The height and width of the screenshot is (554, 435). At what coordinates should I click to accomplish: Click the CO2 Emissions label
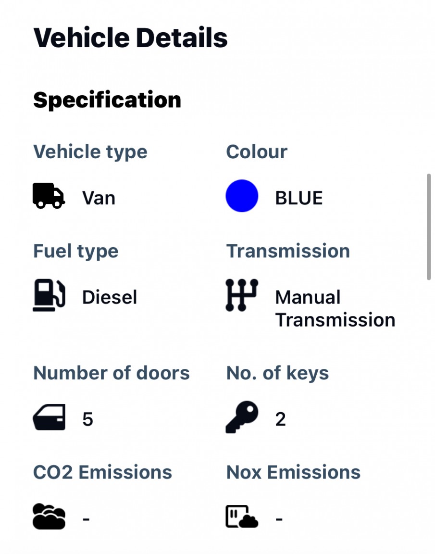(102, 472)
